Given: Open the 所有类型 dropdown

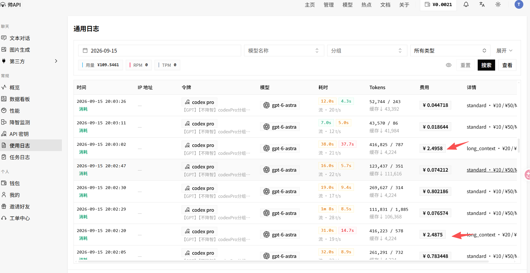Looking at the screenshot, I should (450, 51).
